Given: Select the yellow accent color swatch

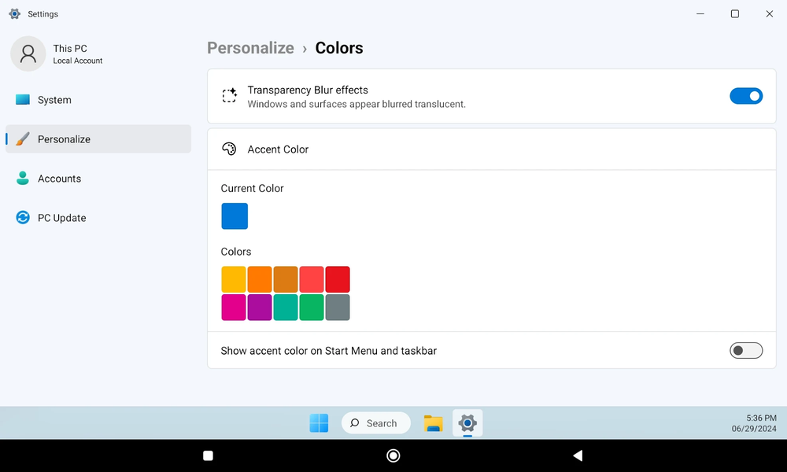Looking at the screenshot, I should [x=234, y=279].
